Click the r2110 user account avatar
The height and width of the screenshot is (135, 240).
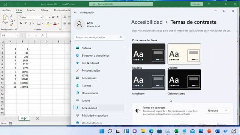79,24
